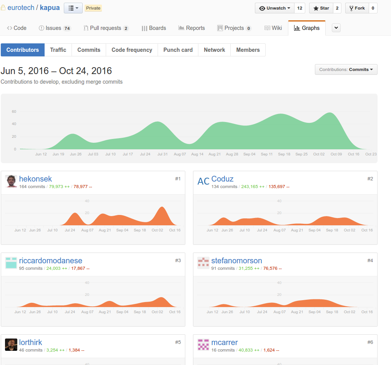Switch to the Code tab
391x365 pixels.
(17, 28)
